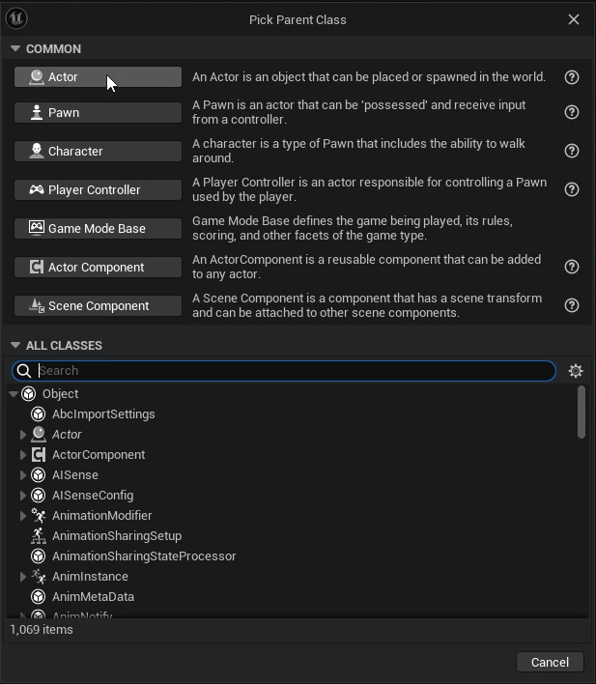The height and width of the screenshot is (684, 596).
Task: Select AnimationSharingSetup in class list
Action: coord(116,536)
